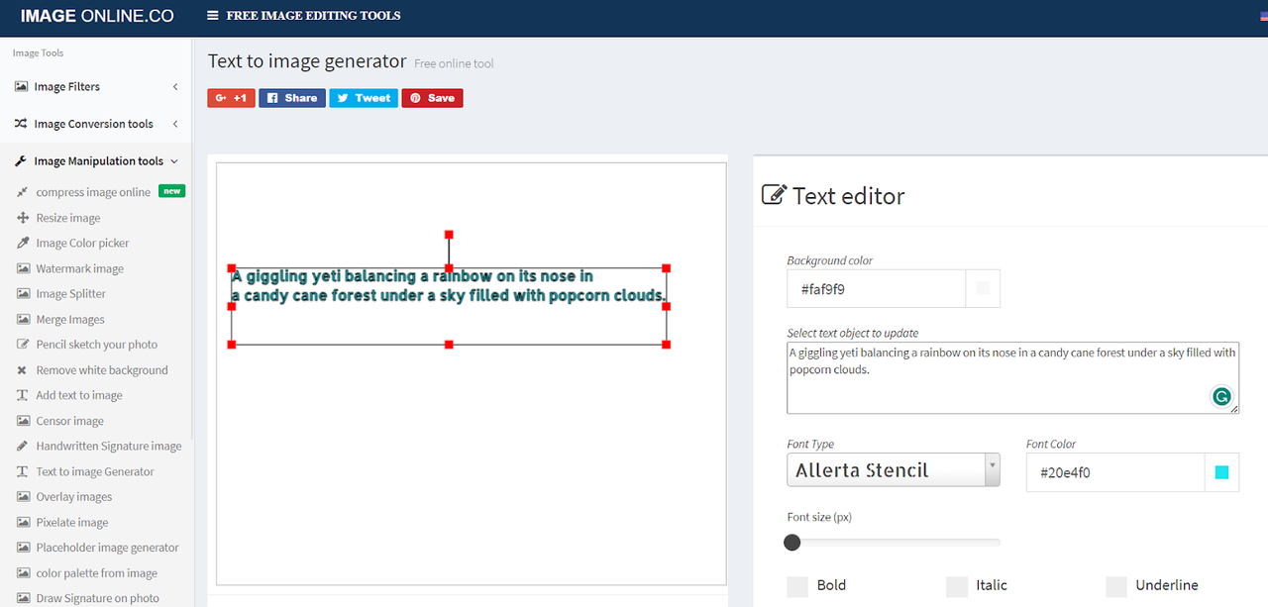This screenshot has width=1268, height=607.
Task: Click the Resize image arrows icon
Action: pyautogui.click(x=23, y=218)
